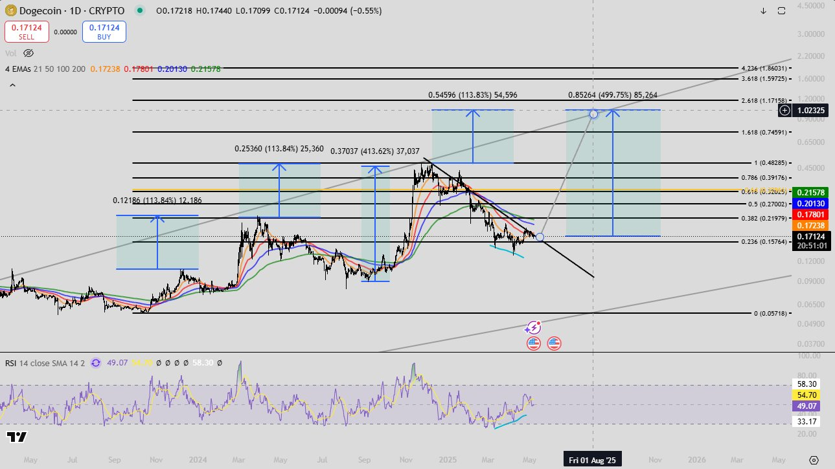The image size is (835, 469).
Task: Click the orange 0.17238 EMA price tag
Action: [x=811, y=226]
